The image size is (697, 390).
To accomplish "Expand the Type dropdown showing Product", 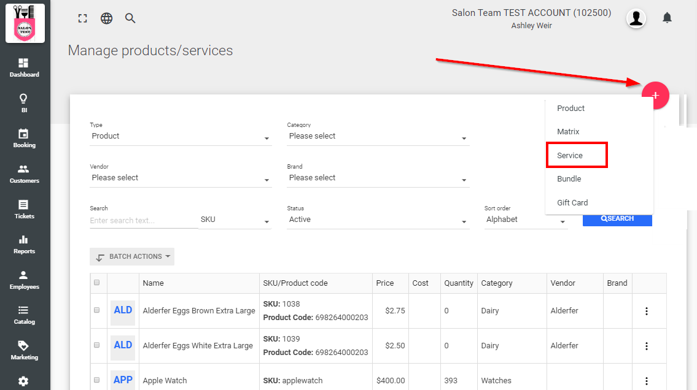I will tap(180, 137).
